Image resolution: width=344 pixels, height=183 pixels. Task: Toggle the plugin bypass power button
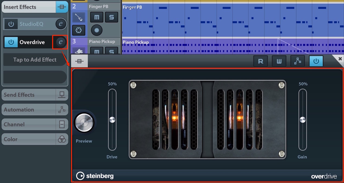(316, 61)
